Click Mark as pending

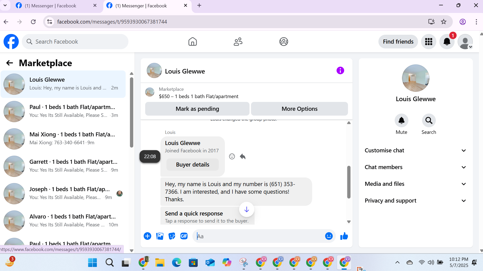(x=197, y=109)
